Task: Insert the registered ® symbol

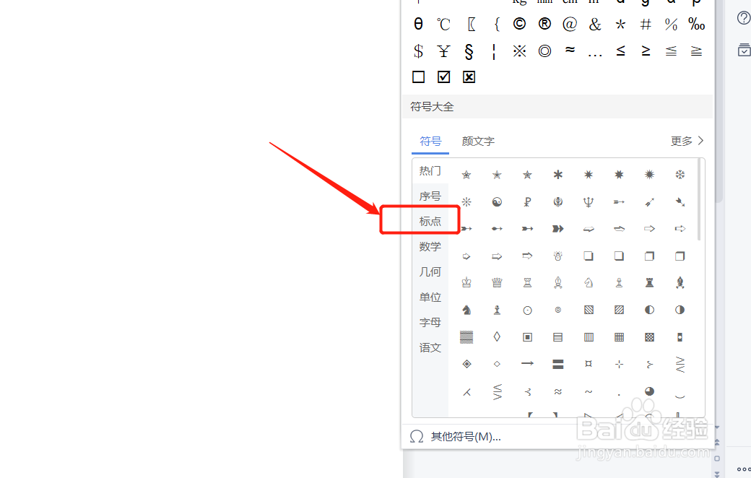Action: point(544,24)
